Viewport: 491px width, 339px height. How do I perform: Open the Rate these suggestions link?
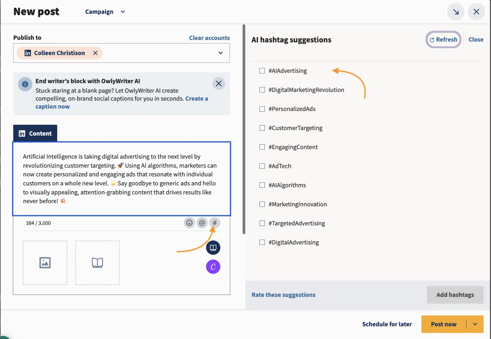pyautogui.click(x=283, y=295)
